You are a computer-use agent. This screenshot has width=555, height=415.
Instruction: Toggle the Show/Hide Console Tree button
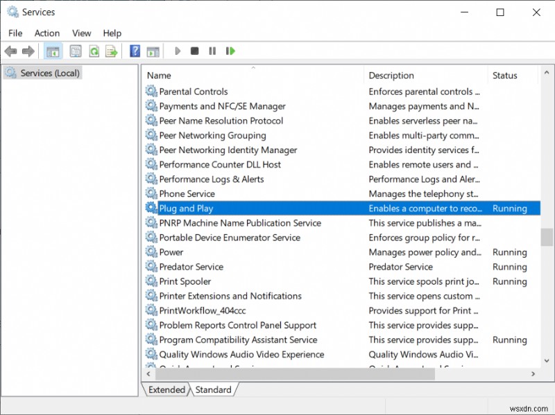[x=52, y=51]
